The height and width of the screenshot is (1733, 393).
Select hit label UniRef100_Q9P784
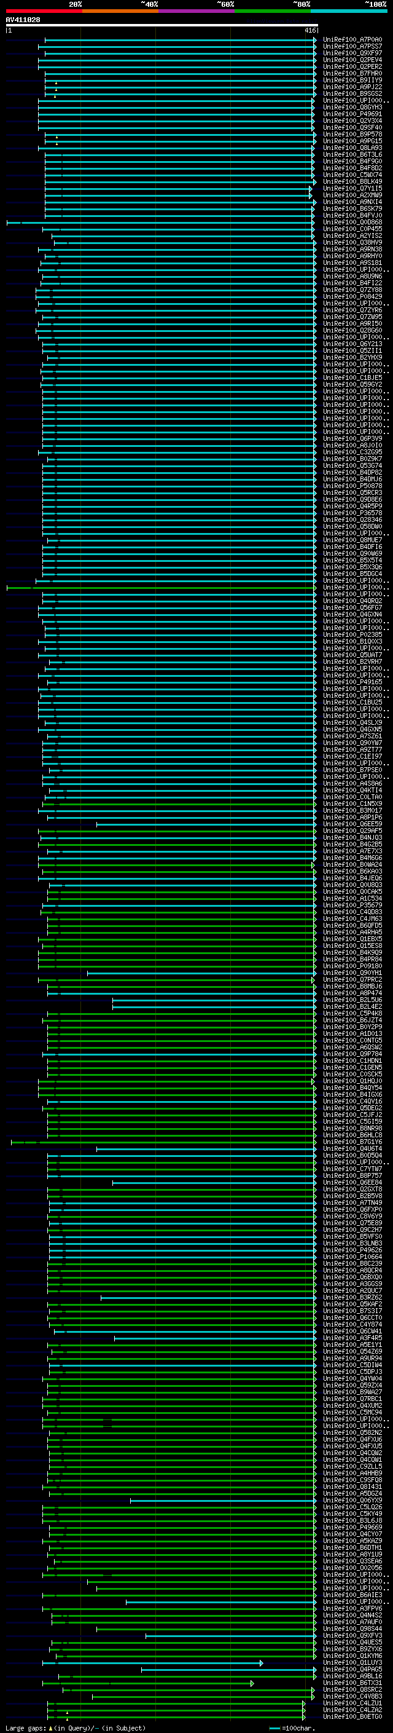tap(352, 1054)
